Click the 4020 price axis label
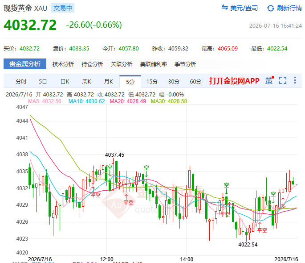This screenshot has height=263, width=305. 22,253
